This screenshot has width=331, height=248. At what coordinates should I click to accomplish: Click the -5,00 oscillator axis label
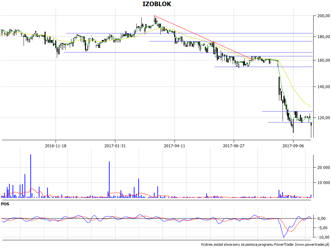pos(322,228)
